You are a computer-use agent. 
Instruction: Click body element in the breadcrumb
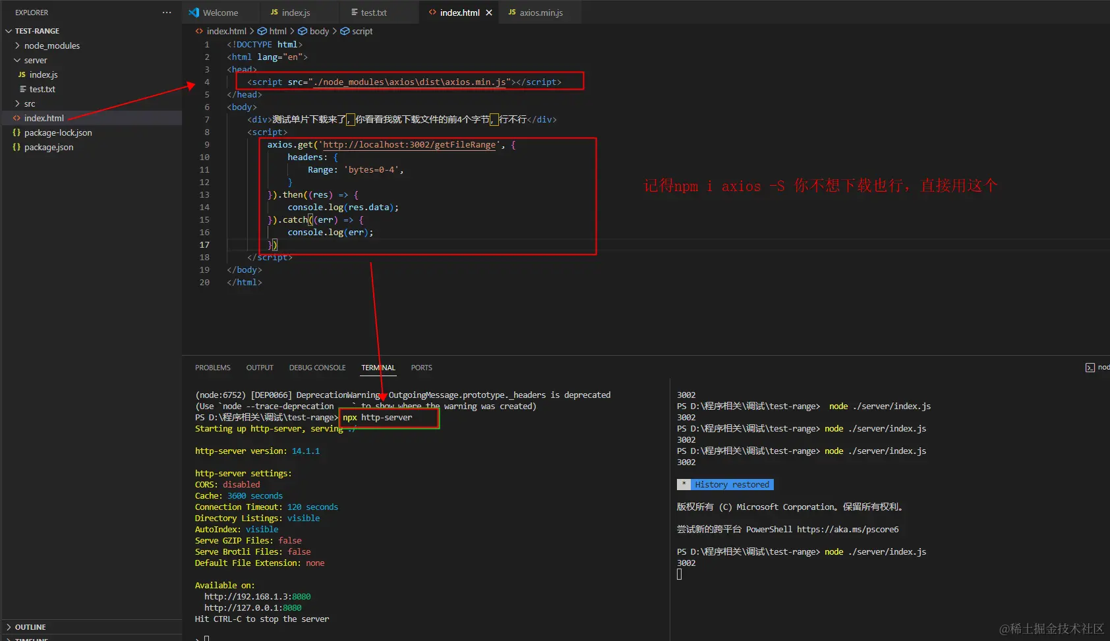(x=319, y=31)
